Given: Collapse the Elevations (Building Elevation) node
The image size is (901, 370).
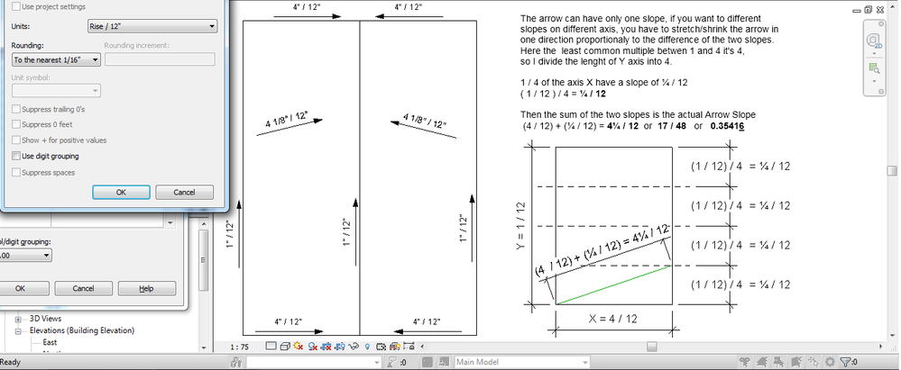Looking at the screenshot, I should point(18,331).
